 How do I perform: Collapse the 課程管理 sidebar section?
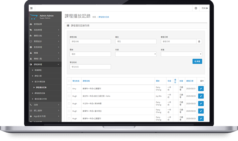45,64
